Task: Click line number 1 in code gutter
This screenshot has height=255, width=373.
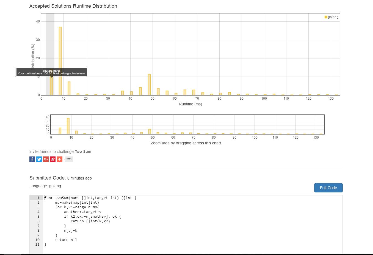Action: pos(38,198)
